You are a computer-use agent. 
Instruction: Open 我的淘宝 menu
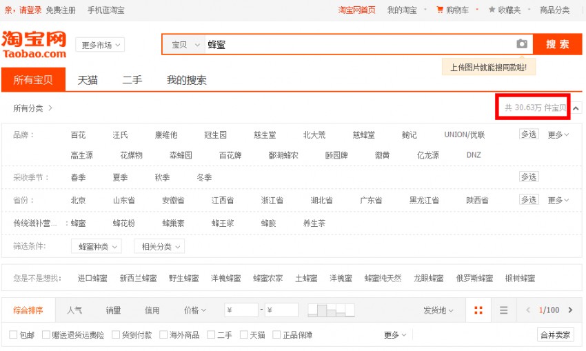coord(402,10)
